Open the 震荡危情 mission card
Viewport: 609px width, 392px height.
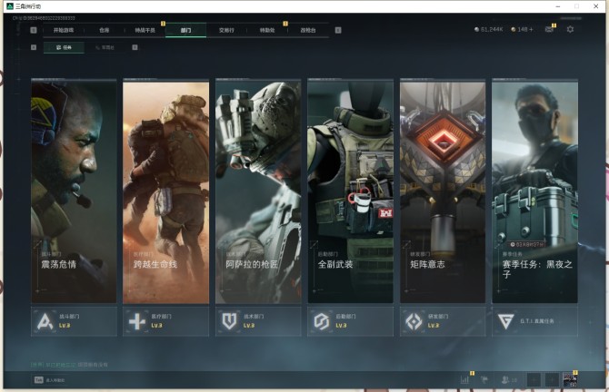74,191
